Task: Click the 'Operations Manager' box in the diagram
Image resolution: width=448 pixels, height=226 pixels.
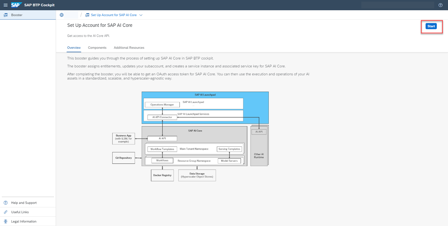Action: 162,105
